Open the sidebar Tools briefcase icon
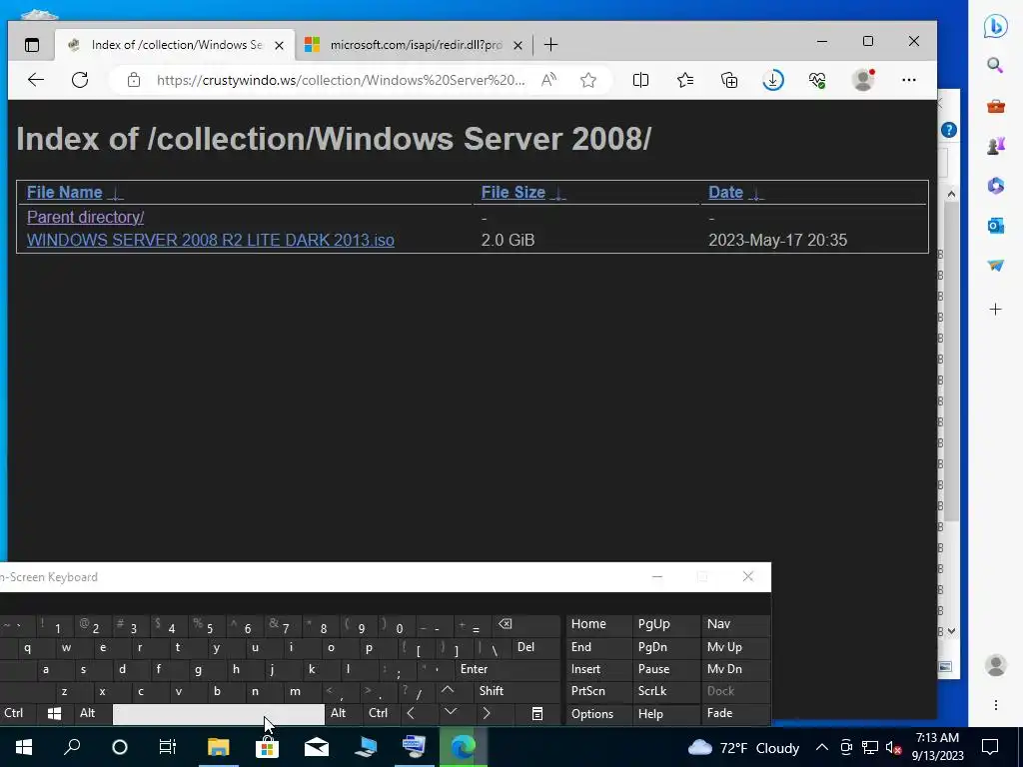Screen dimensions: 1023x767 (x=996, y=106)
